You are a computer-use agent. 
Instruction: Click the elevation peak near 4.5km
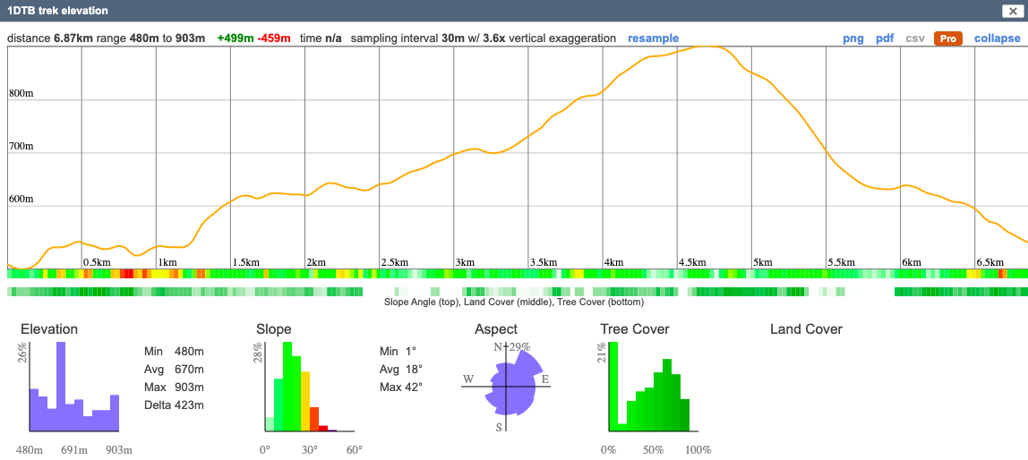[707, 47]
